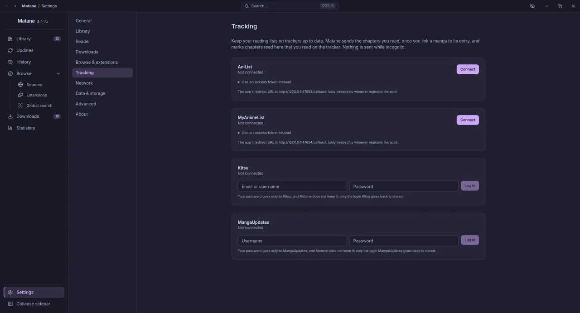Toggle the incognito eye icon

(x=532, y=6)
